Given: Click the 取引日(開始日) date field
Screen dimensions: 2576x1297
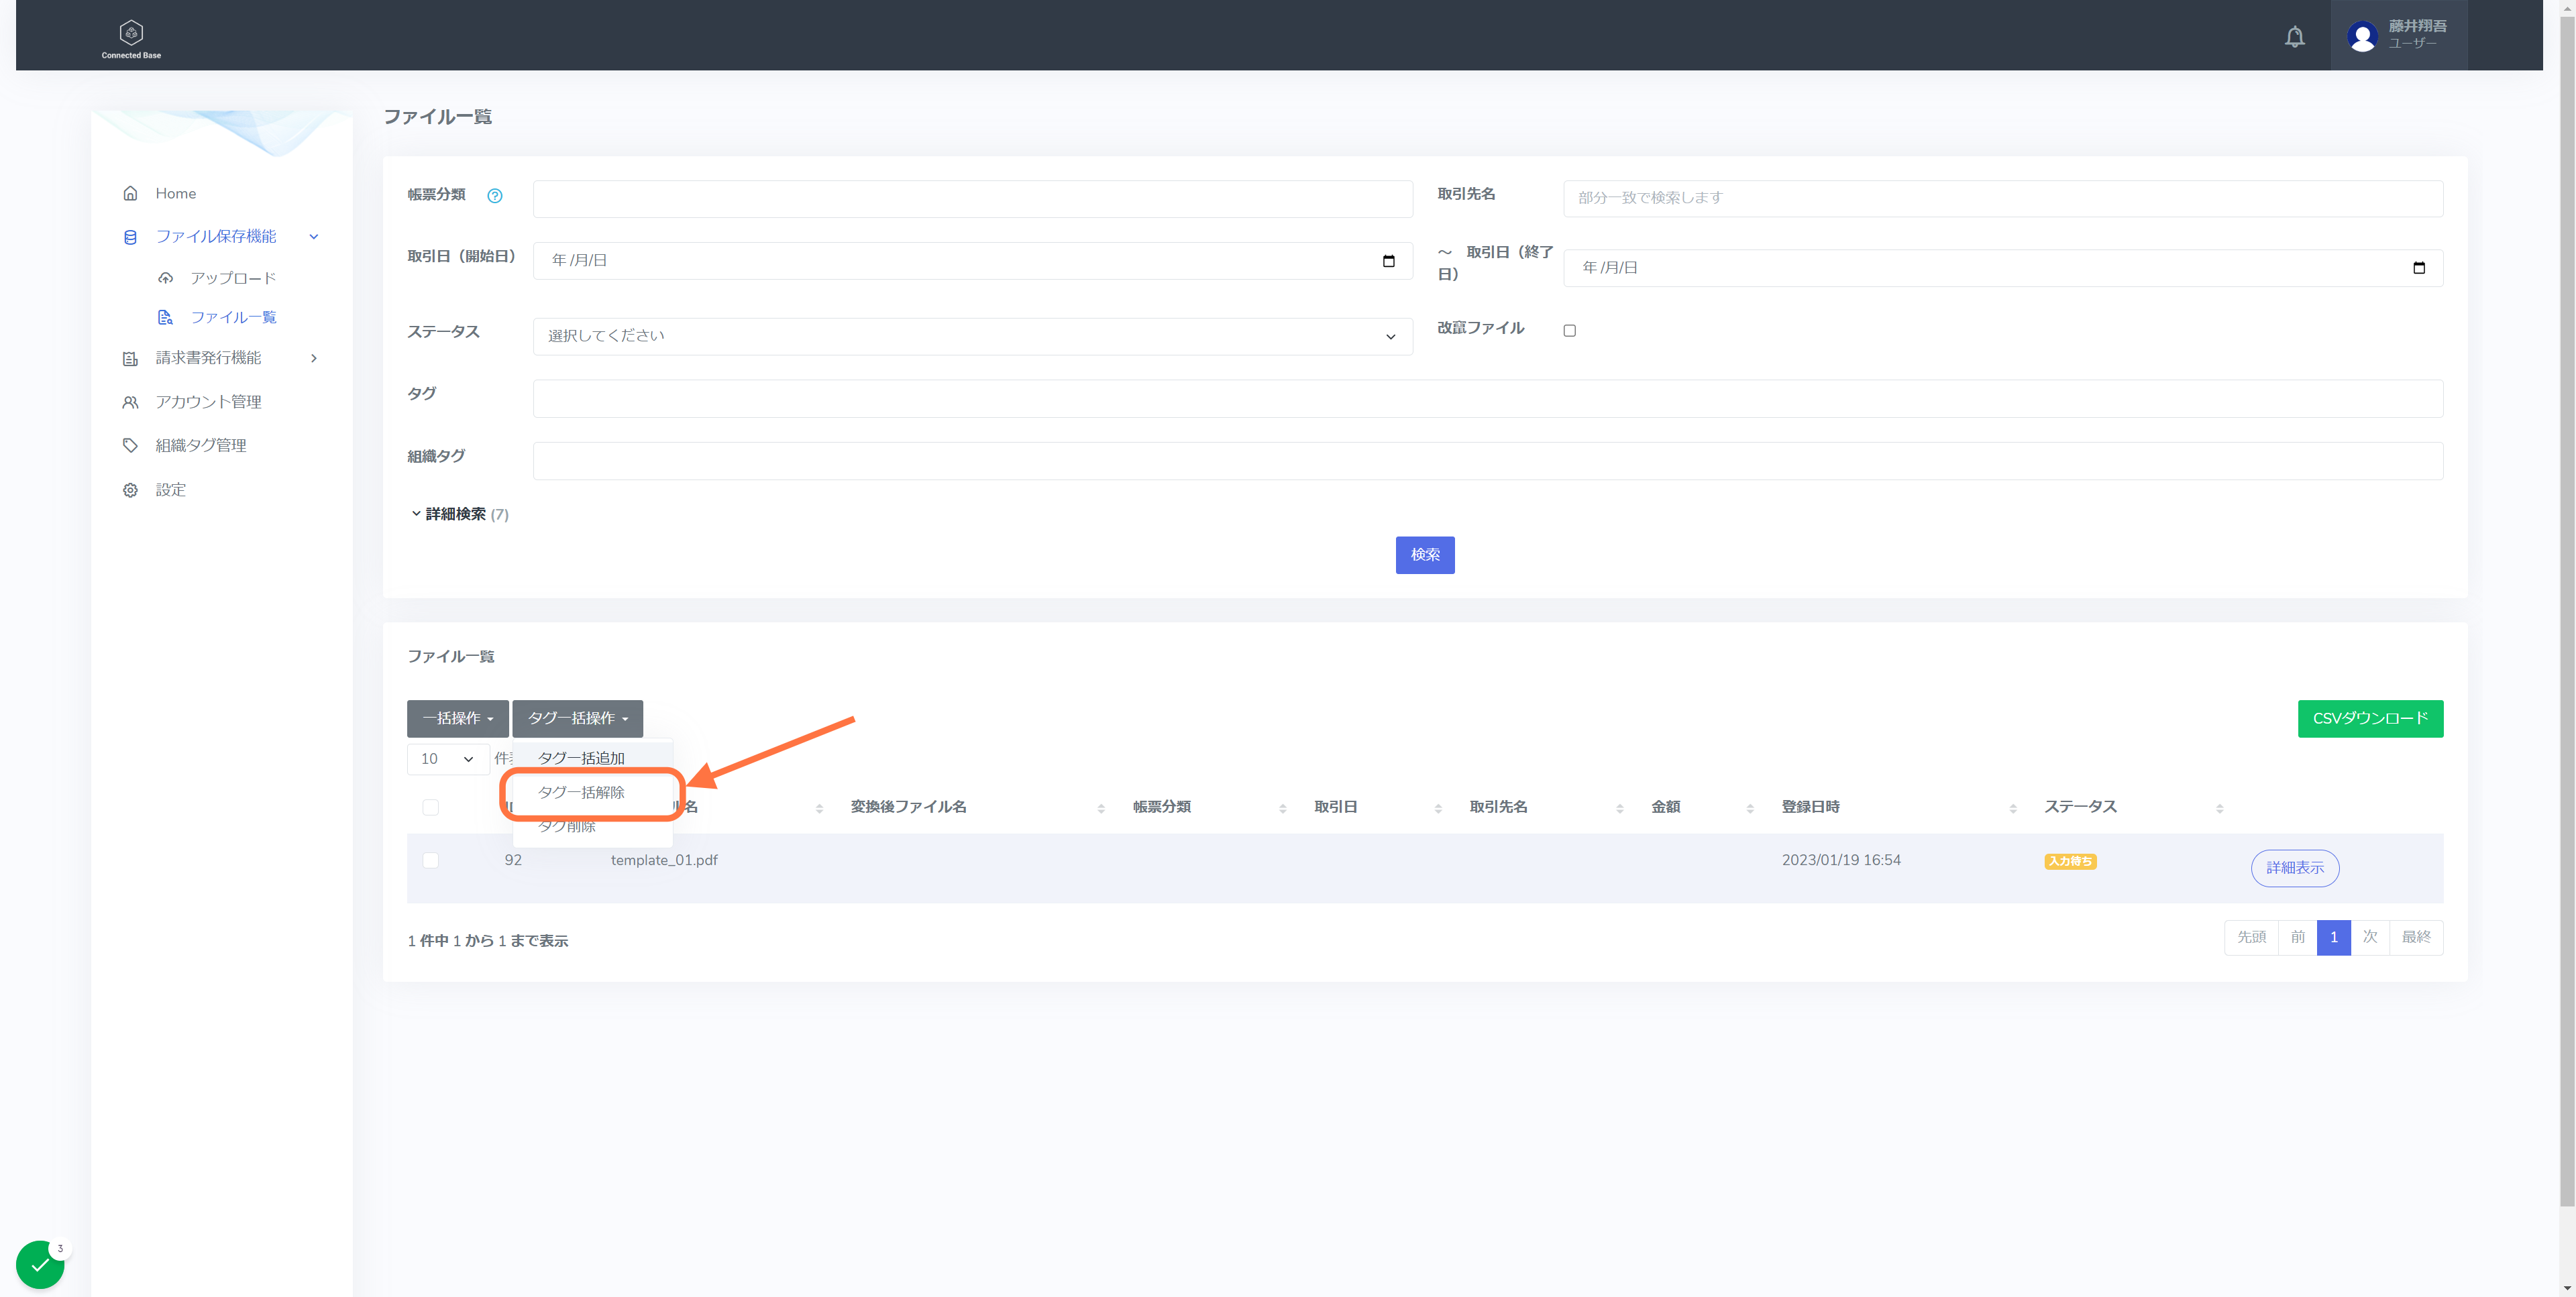Looking at the screenshot, I should coord(972,261).
